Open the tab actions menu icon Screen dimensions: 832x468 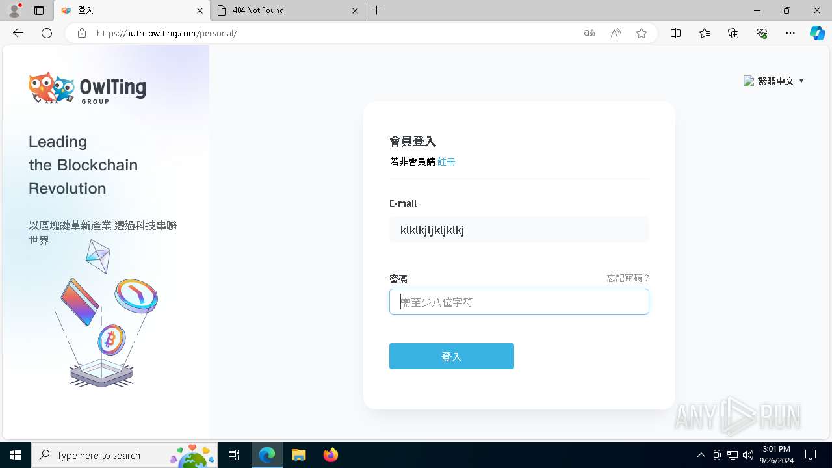pos(39,10)
